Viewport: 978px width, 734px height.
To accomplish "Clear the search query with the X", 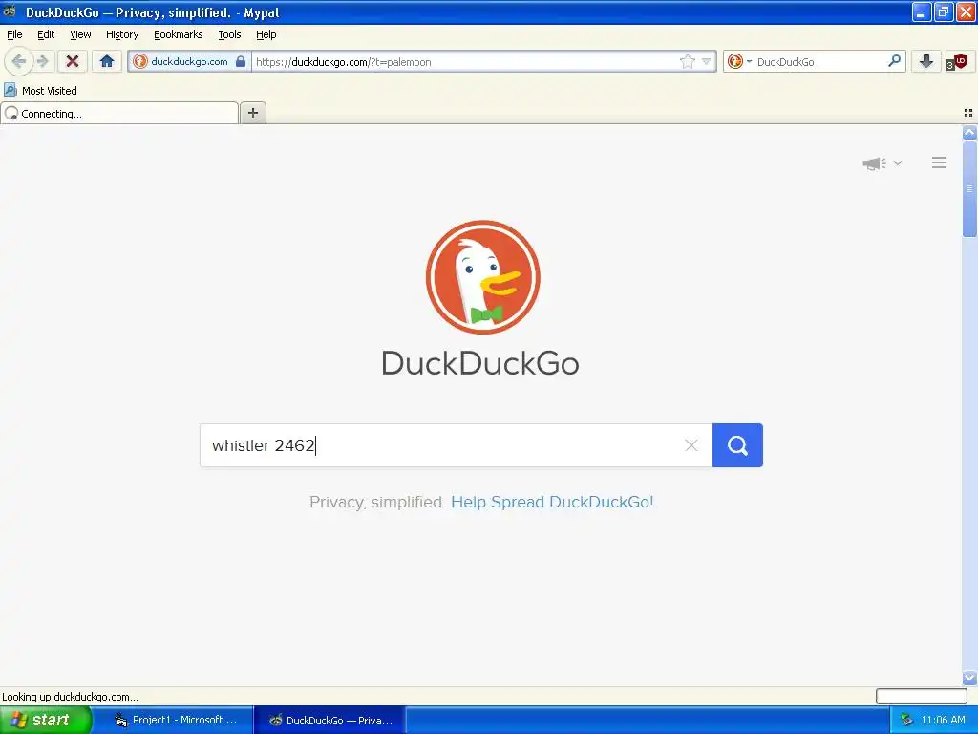I will pyautogui.click(x=691, y=445).
